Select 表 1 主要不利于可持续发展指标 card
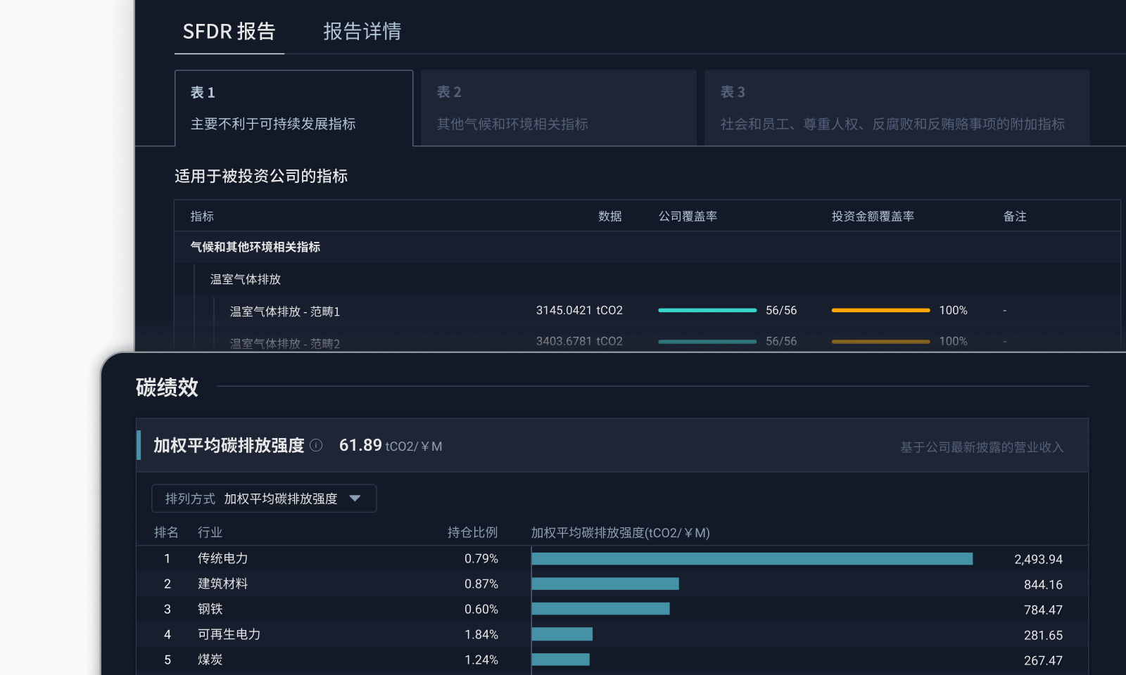Viewport: 1126px width, 675px height. click(293, 108)
